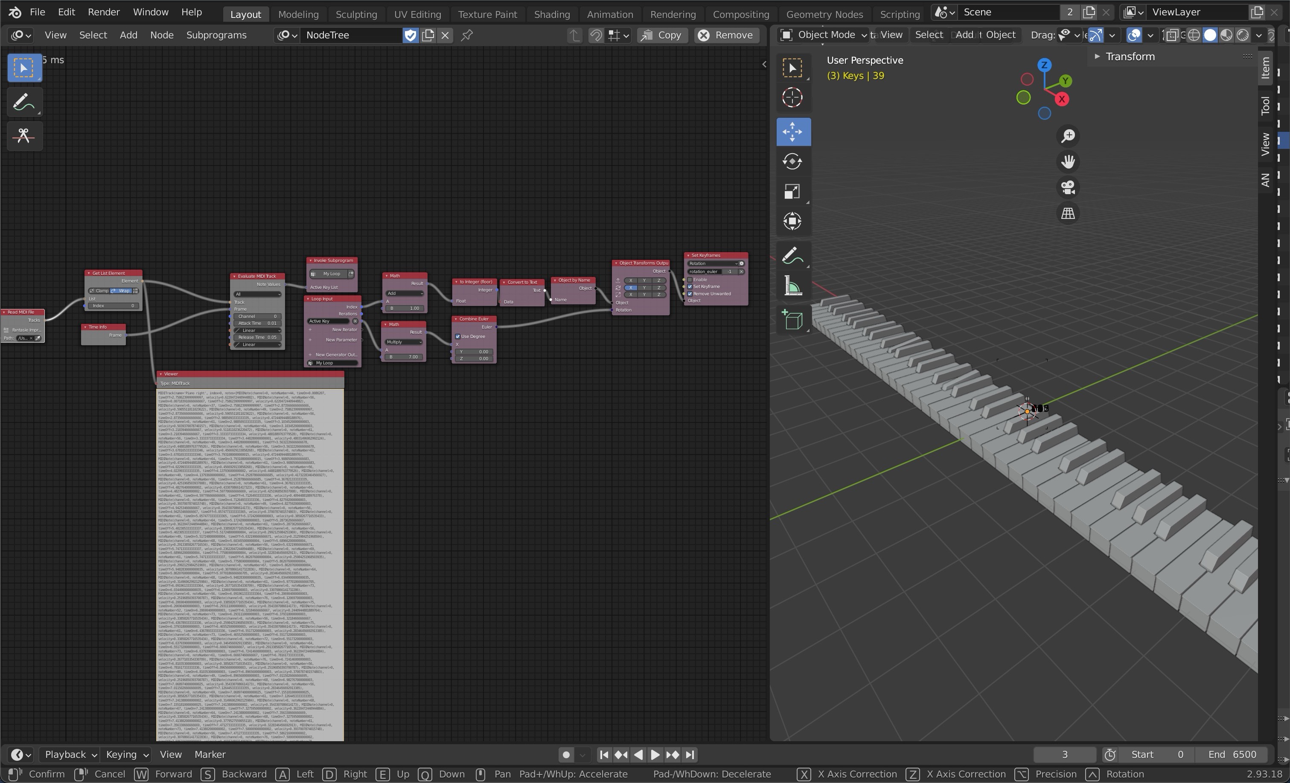Click the viewport Annotate tool
The image size is (1290, 783).
792,256
